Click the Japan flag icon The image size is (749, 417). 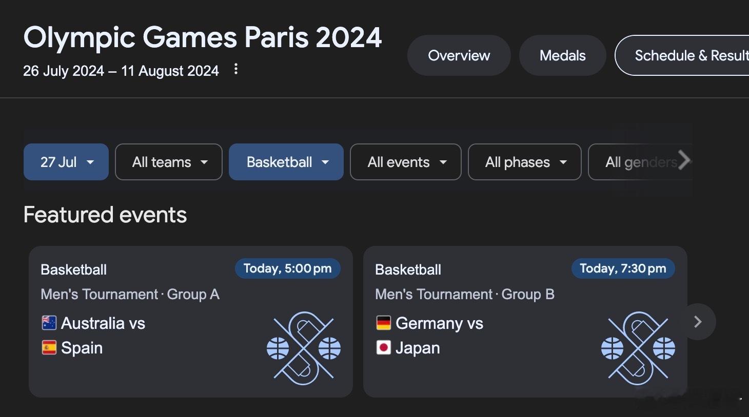(383, 348)
